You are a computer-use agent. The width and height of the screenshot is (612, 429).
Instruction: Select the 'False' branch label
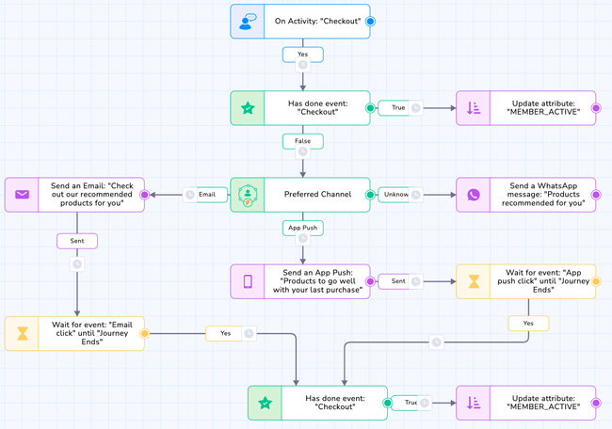[302, 141]
